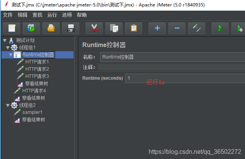Click the Toggle enable/disable toolbar icon
This screenshot has width=245, height=159.
196,28
